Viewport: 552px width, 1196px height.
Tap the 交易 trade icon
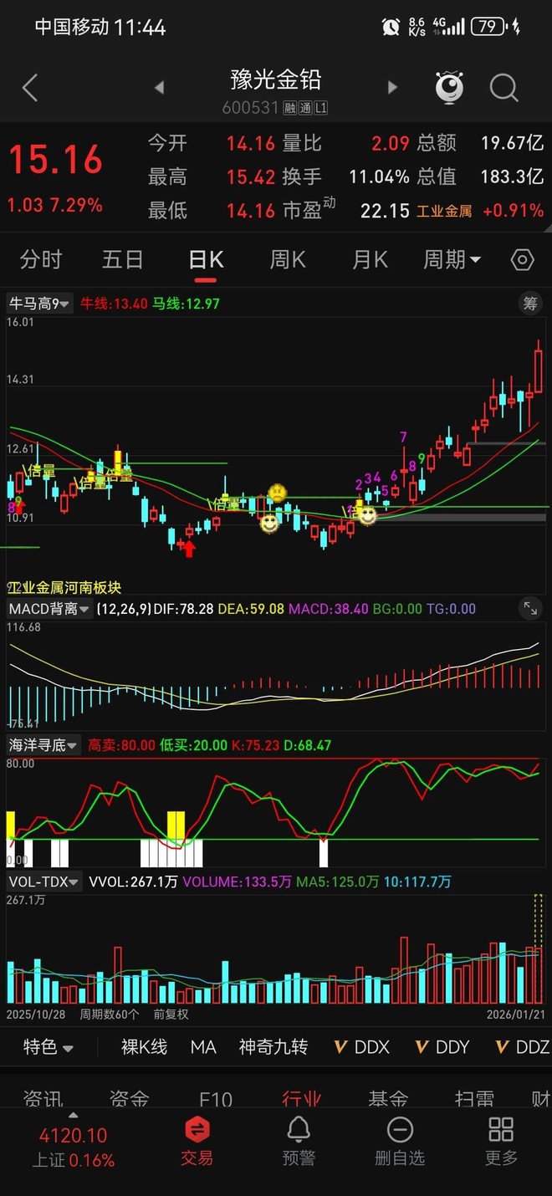click(197, 1142)
